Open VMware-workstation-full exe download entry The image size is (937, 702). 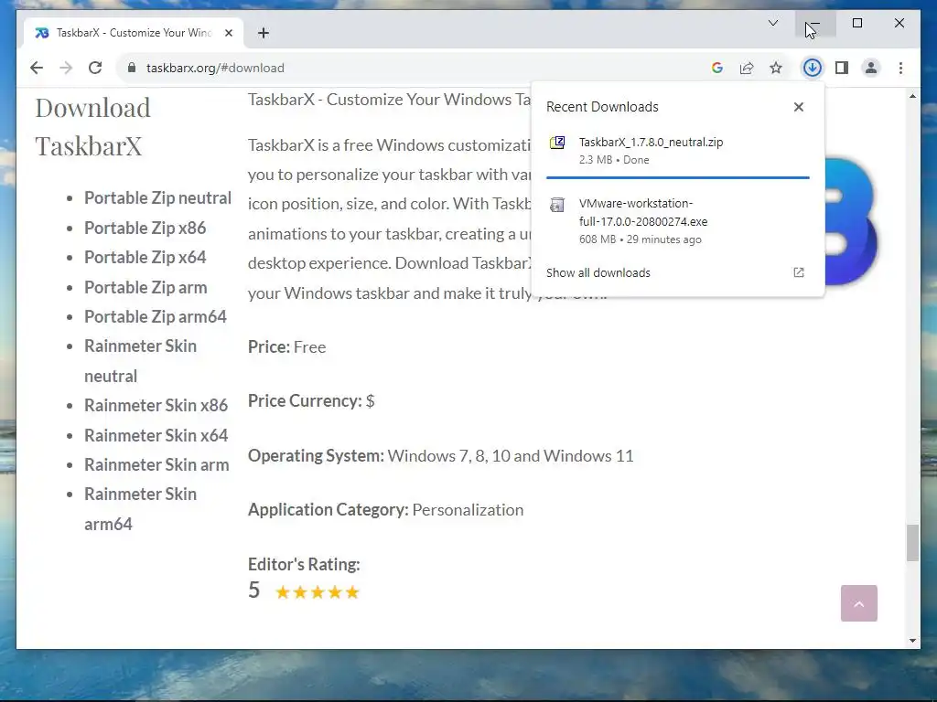[678, 221]
